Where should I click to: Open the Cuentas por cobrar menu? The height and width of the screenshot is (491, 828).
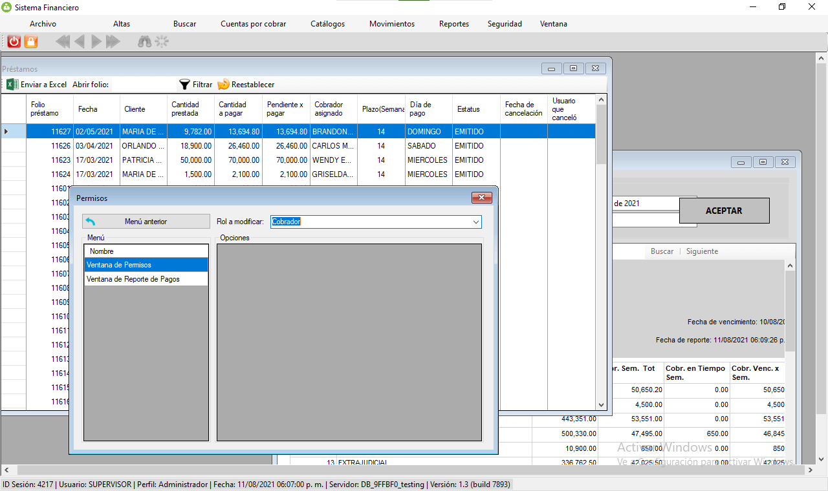point(253,24)
